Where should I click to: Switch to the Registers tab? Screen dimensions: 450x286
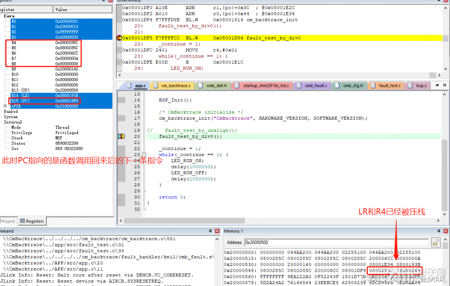point(32,221)
